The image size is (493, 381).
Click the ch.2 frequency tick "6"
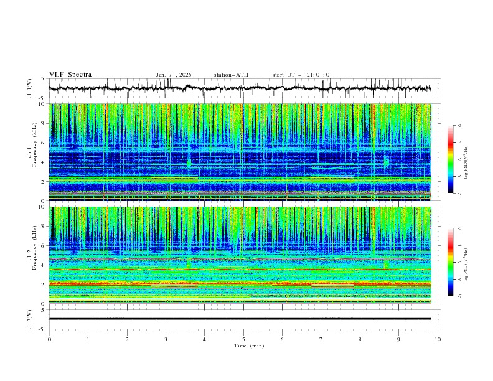click(x=44, y=246)
